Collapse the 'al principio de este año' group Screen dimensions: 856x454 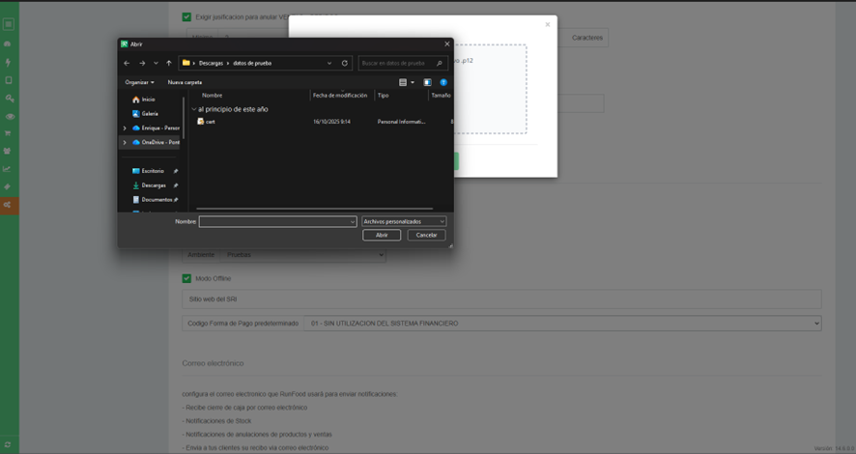[x=194, y=109]
